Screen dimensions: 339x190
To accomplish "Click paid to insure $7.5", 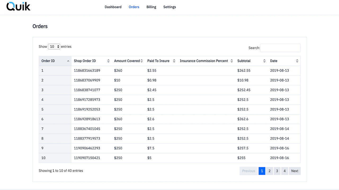I will 151,148.
